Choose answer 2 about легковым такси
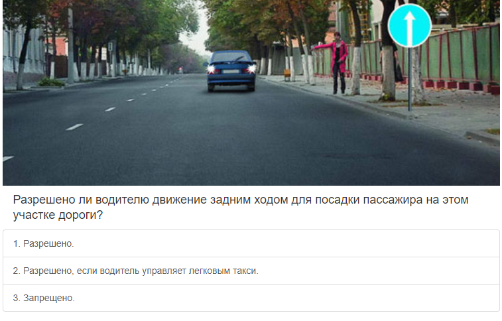The width and height of the screenshot is (502, 321). (251, 271)
